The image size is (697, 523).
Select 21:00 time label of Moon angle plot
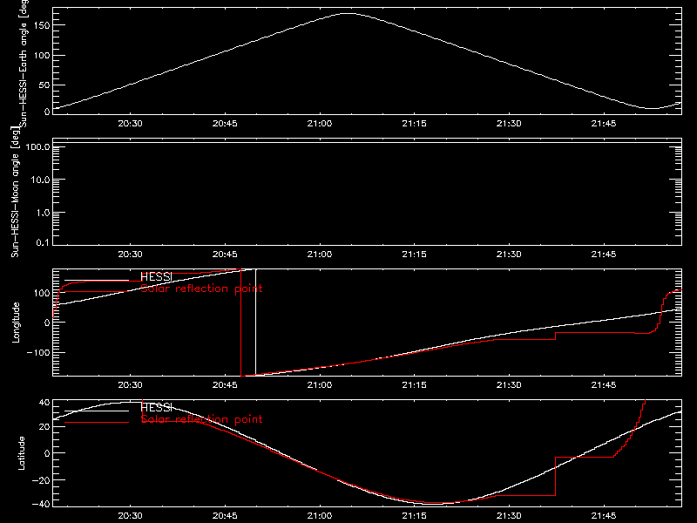(x=320, y=254)
